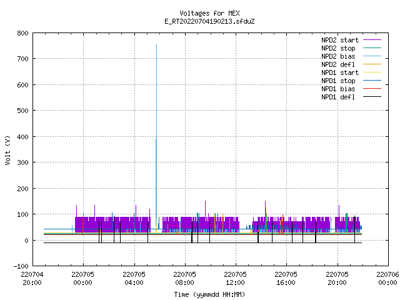Click the 'NPD2 stop' legend label

coord(338,48)
